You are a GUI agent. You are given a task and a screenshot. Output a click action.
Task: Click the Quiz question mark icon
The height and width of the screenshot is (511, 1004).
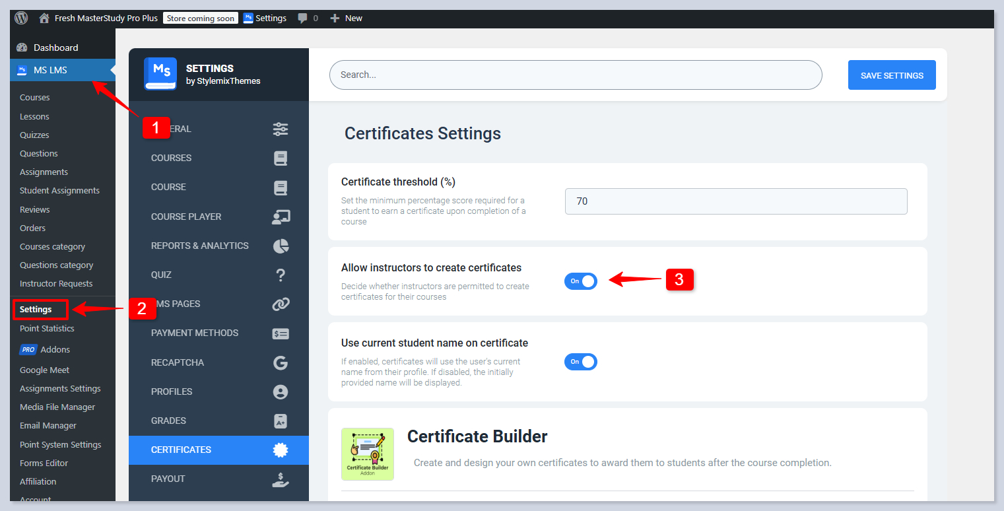click(281, 275)
